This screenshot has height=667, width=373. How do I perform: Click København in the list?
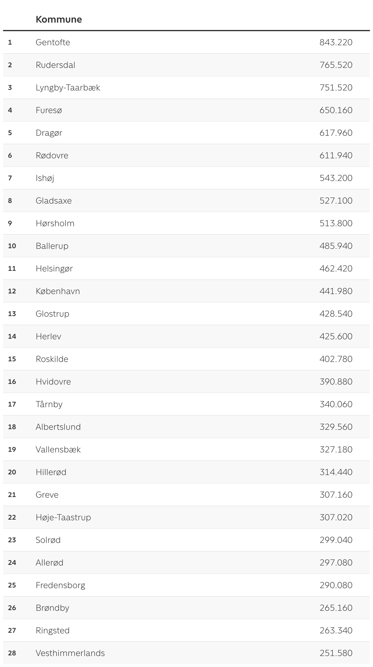tap(58, 291)
